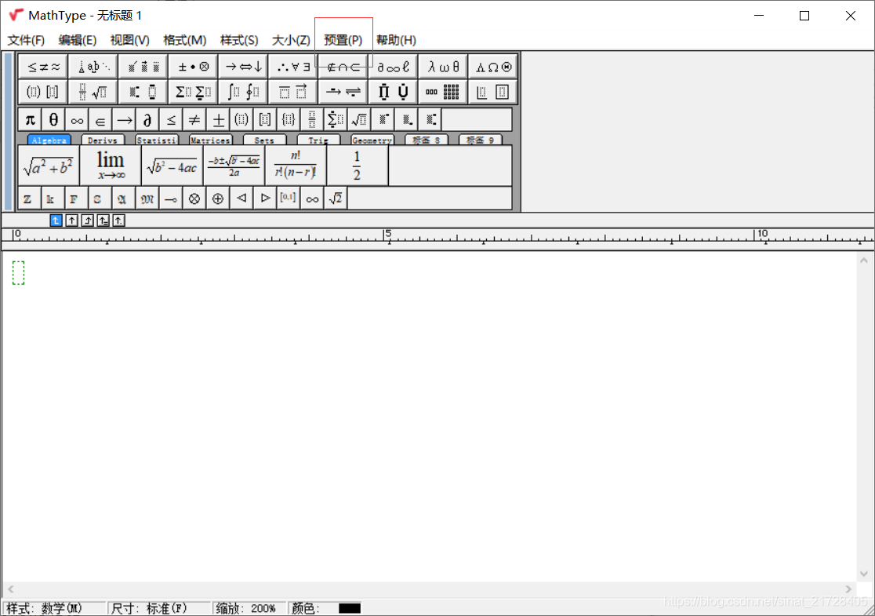Viewport: 875px width, 616px height.
Task: Switch to the Sets tab
Action: [264, 140]
